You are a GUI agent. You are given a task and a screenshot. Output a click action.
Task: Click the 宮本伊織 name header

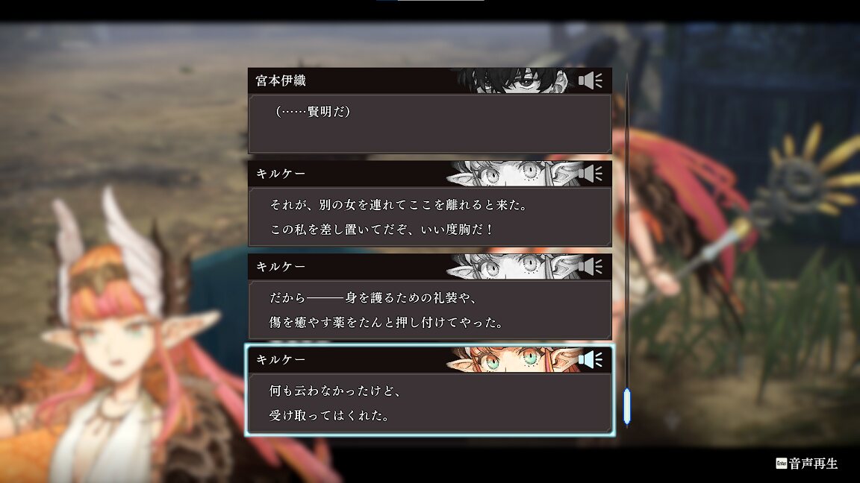point(281,81)
